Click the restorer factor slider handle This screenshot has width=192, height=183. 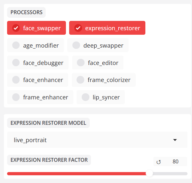[149, 173]
